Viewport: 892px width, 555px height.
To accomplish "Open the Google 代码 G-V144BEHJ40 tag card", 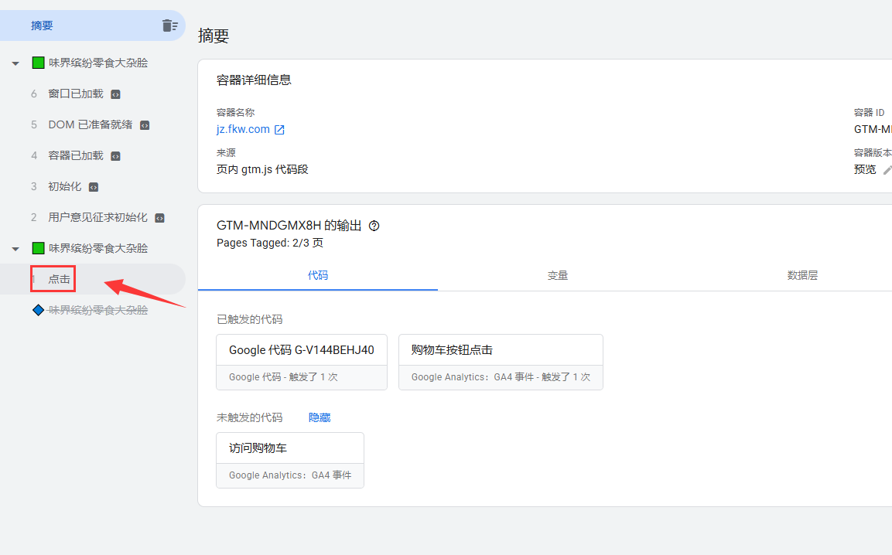I will tap(302, 362).
